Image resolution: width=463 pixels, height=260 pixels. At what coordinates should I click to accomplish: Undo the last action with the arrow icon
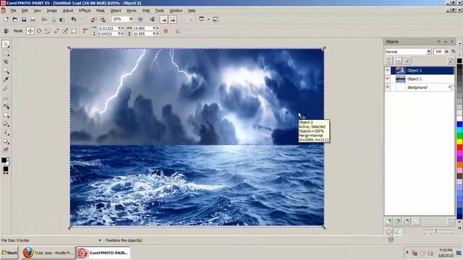tap(74, 19)
